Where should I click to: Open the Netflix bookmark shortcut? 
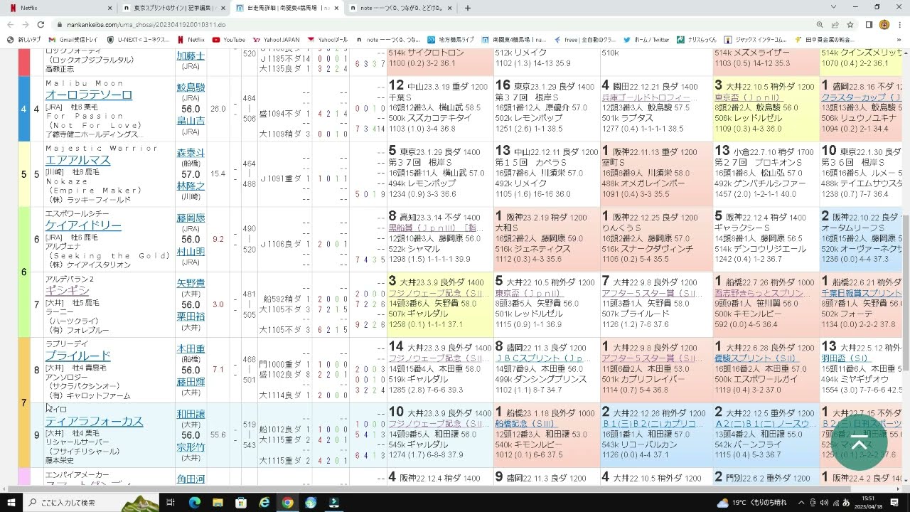[192, 40]
